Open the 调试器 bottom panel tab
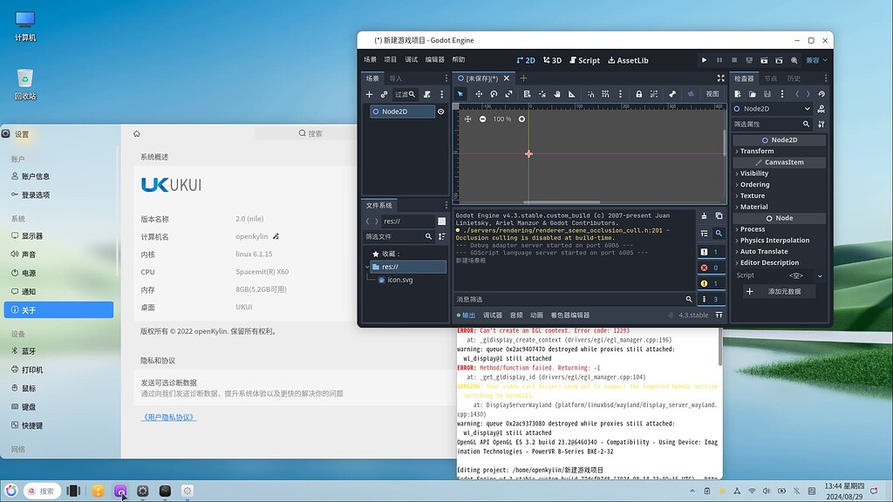The image size is (893, 502). point(493,315)
